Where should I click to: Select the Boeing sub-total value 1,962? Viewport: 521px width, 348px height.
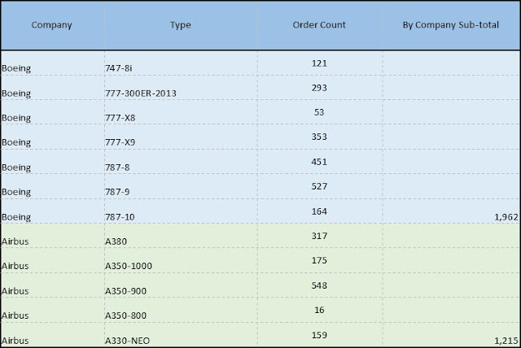[497, 217]
